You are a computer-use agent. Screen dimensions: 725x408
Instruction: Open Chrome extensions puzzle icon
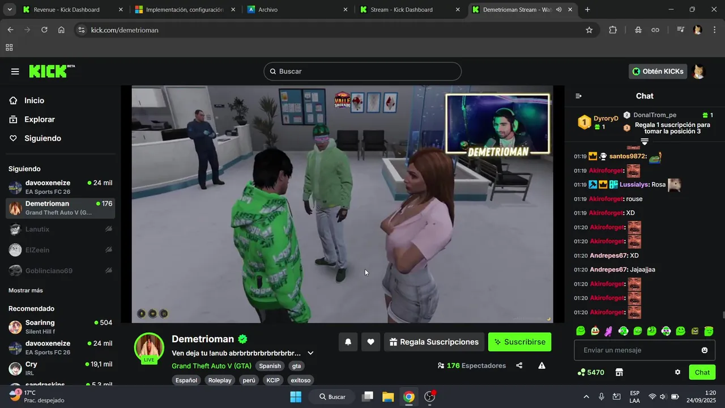613,30
